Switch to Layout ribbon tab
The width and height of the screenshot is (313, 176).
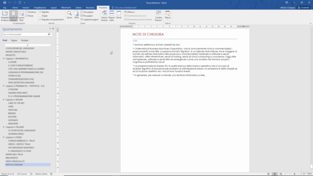53,8
